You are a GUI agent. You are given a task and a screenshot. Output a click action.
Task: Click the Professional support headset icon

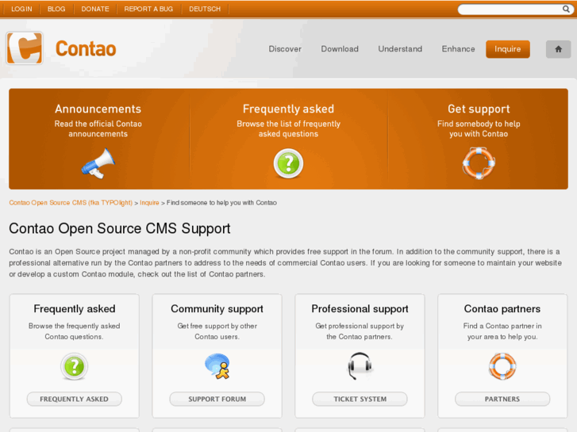360,366
